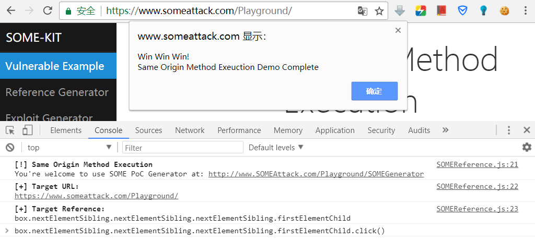Click '[!] Same Origin Method Execution' message
535x240 pixels.
84,165
